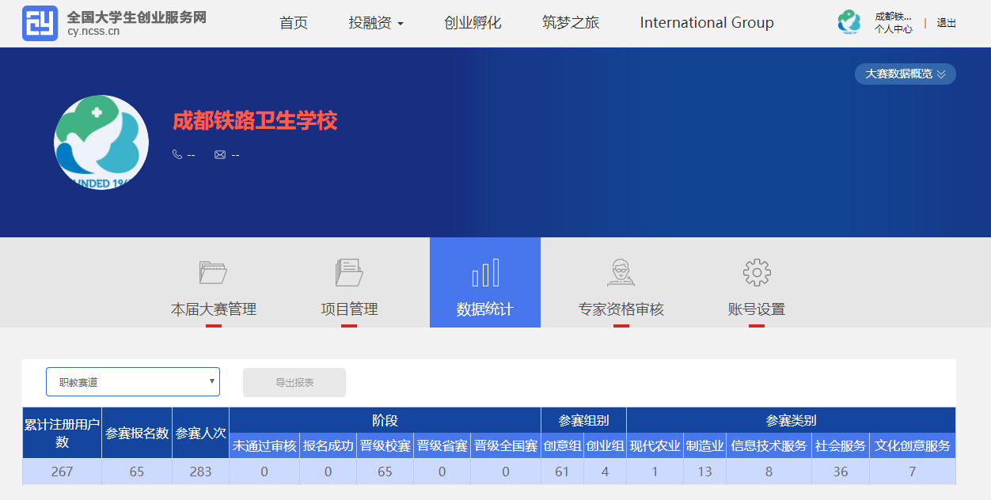Click the 1 现代农业 value
991x500 pixels.
[x=655, y=472]
